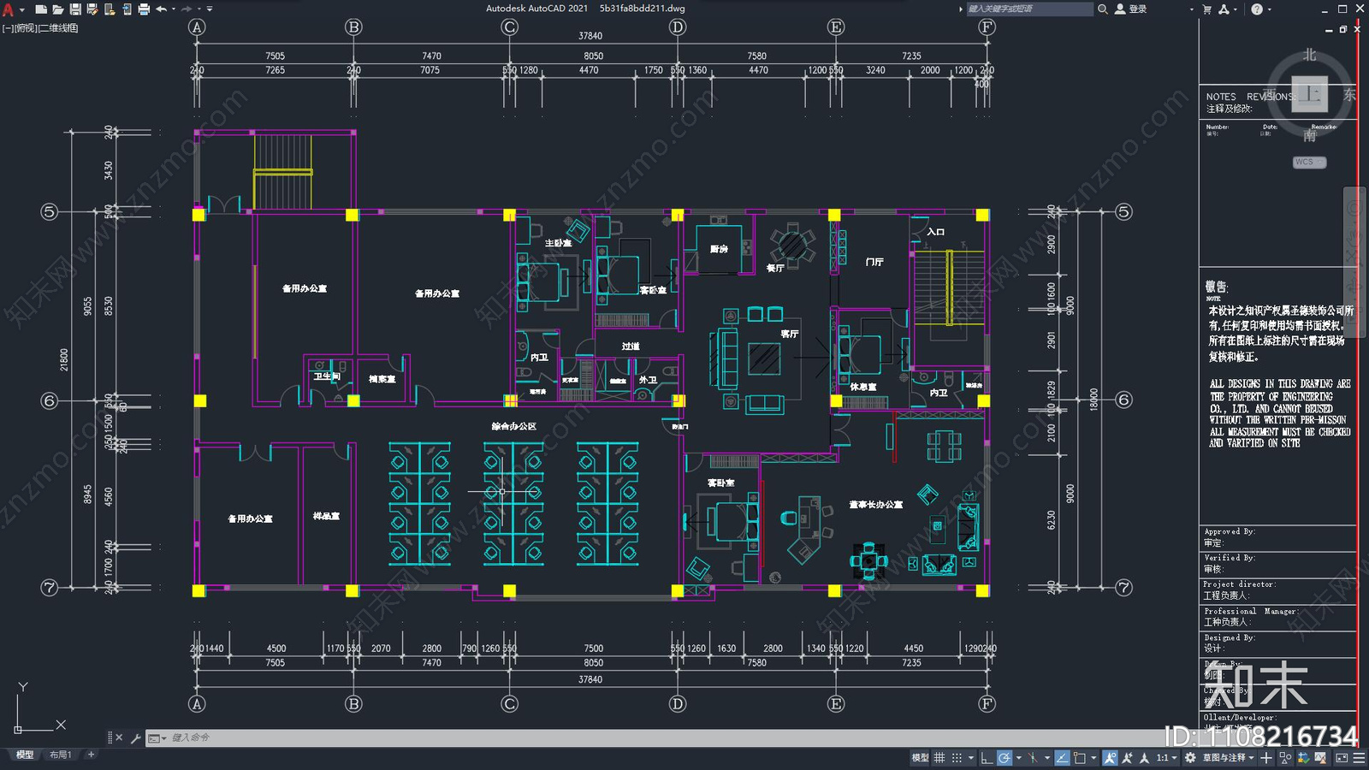This screenshot has width=1369, height=770.
Task: Open the AutoCAD application menu logo
Action: point(9,9)
